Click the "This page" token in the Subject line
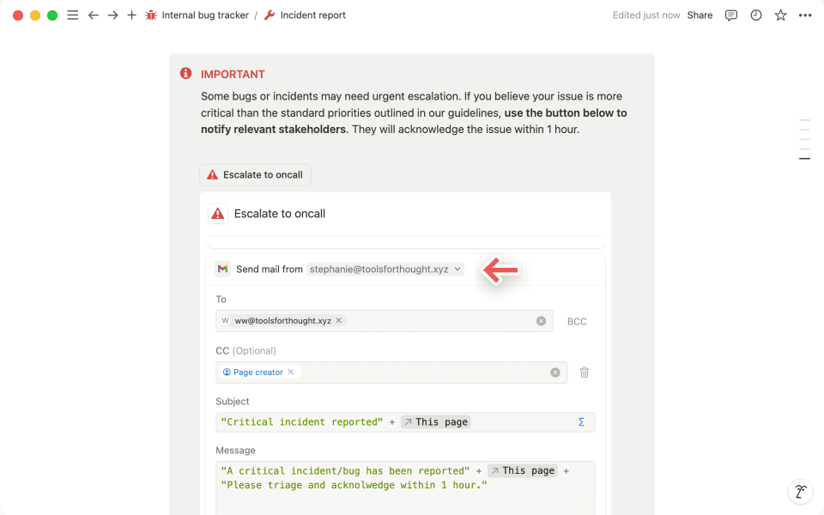 pos(435,421)
